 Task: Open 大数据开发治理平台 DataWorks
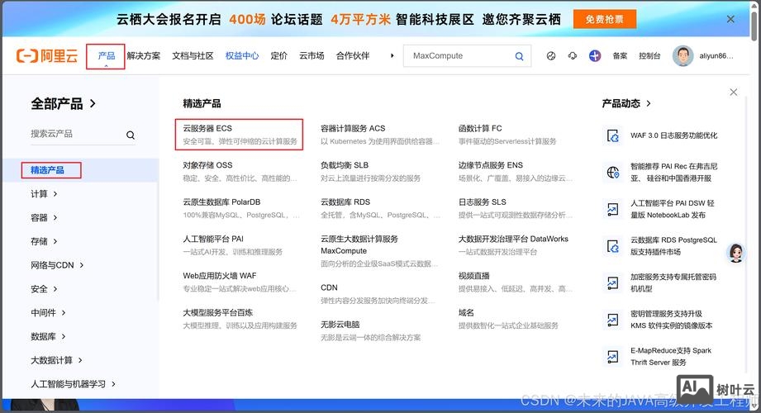513,239
